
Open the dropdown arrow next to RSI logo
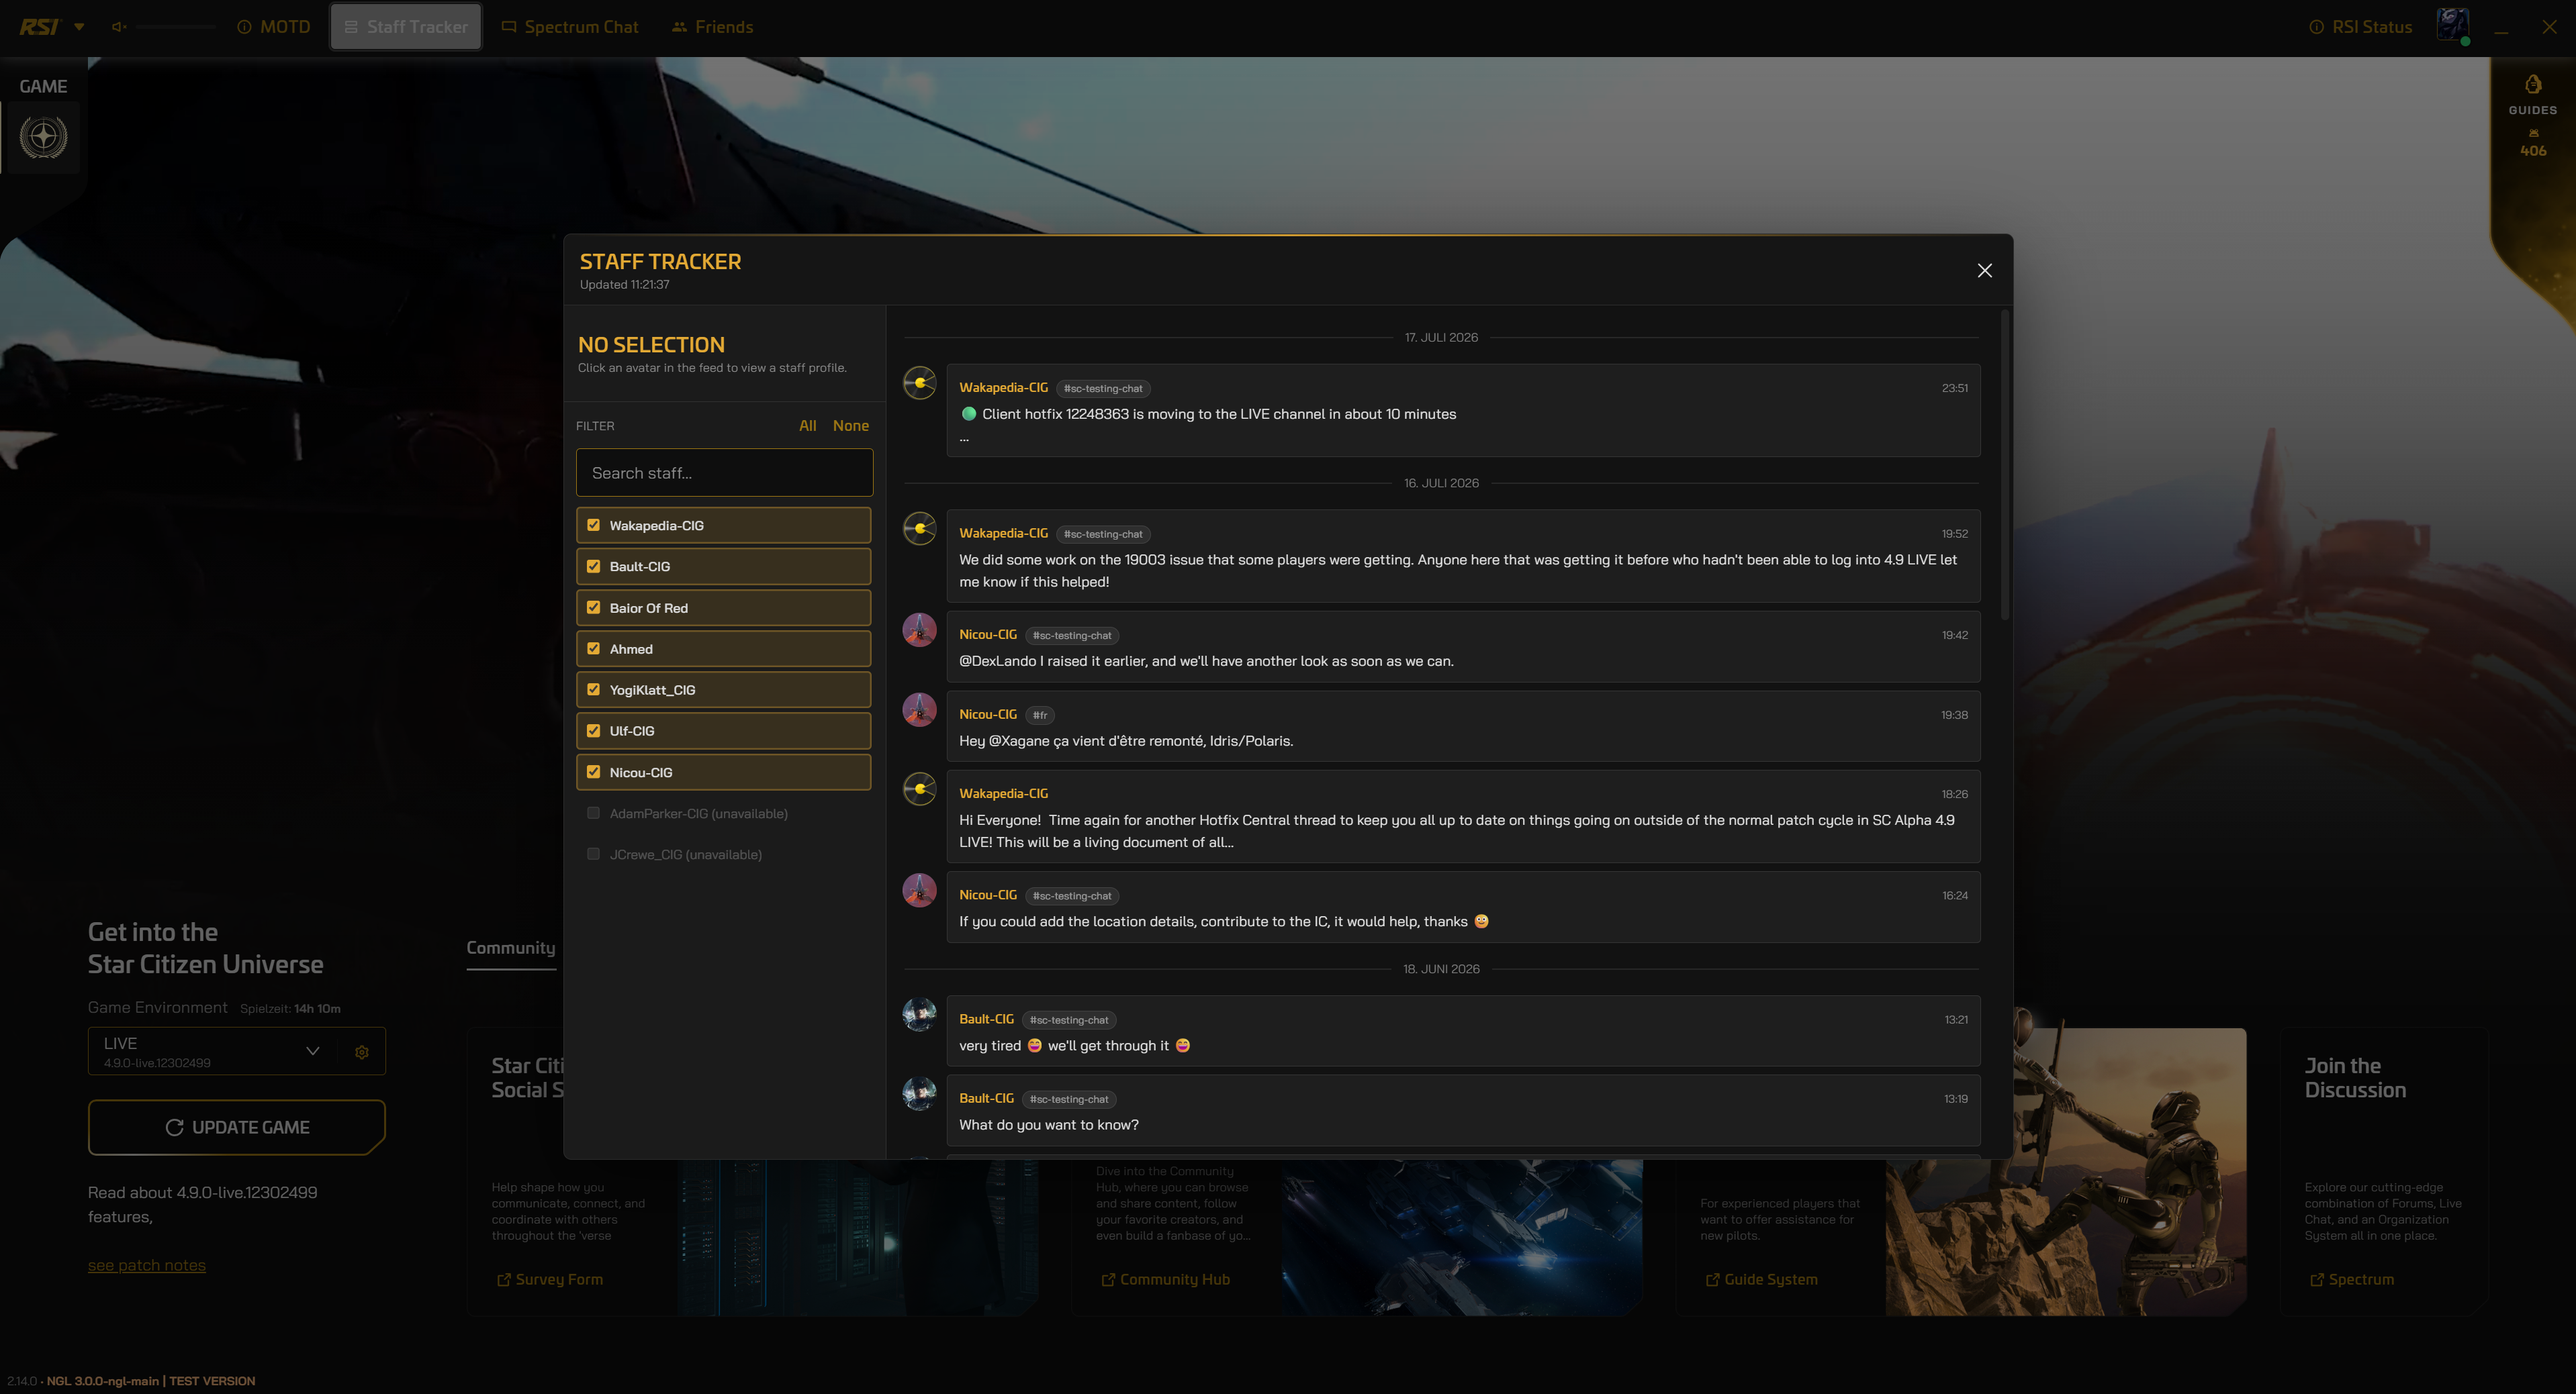click(79, 27)
